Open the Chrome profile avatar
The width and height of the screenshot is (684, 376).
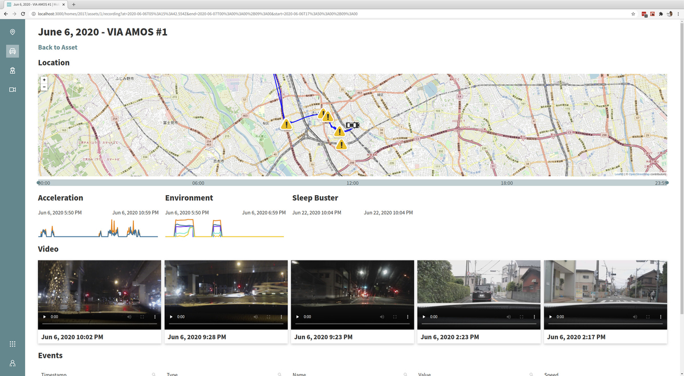[670, 14]
